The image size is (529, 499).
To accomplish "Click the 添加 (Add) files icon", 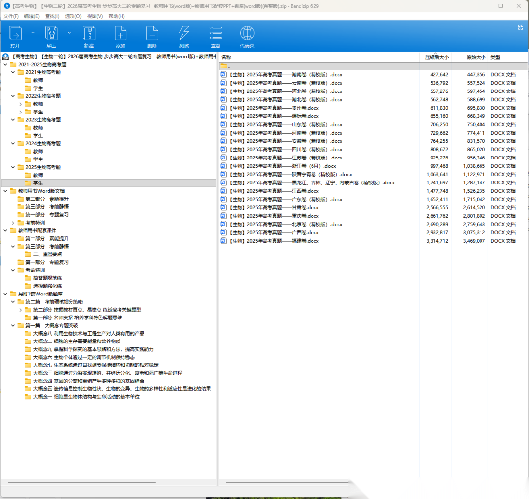I will [120, 34].
